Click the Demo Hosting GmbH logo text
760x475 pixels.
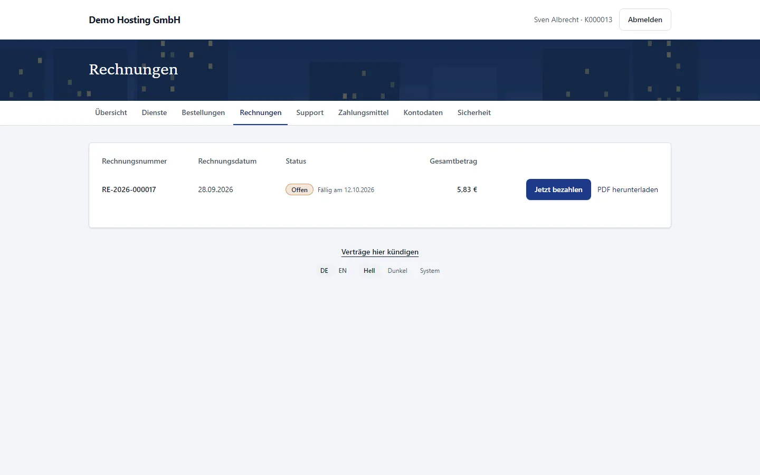(135, 20)
